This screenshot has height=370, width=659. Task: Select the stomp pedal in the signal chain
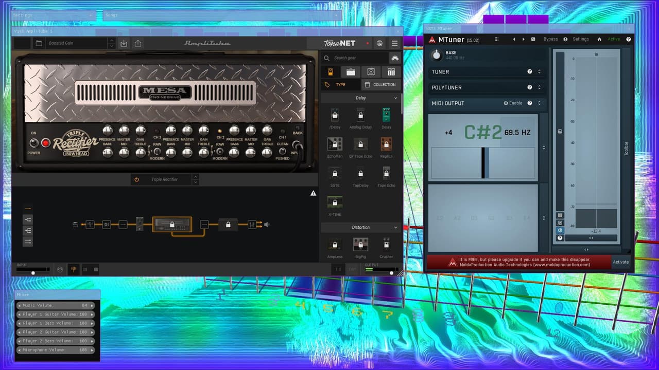click(139, 224)
